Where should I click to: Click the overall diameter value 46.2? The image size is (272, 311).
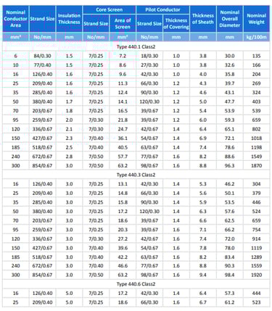click(229, 184)
